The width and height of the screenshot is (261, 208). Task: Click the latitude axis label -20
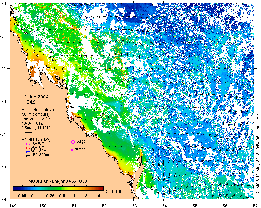tap(3, 4)
